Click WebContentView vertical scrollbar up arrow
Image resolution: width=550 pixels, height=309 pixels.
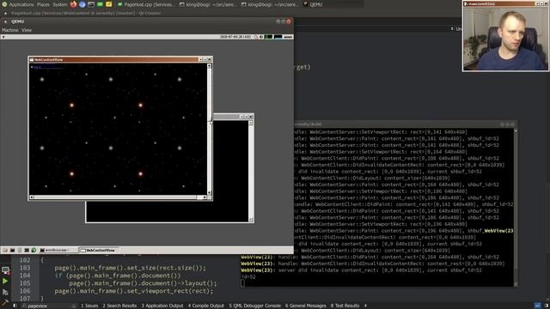coord(210,66)
